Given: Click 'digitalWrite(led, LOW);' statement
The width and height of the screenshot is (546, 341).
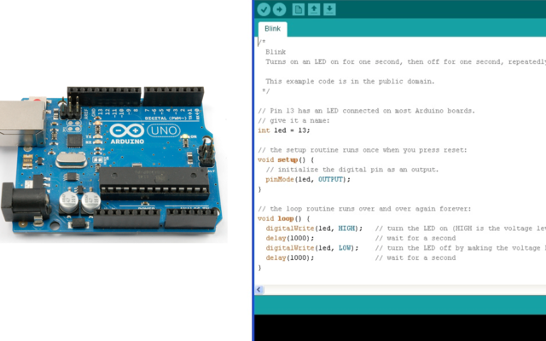Looking at the screenshot, I should pyautogui.click(x=312, y=248).
